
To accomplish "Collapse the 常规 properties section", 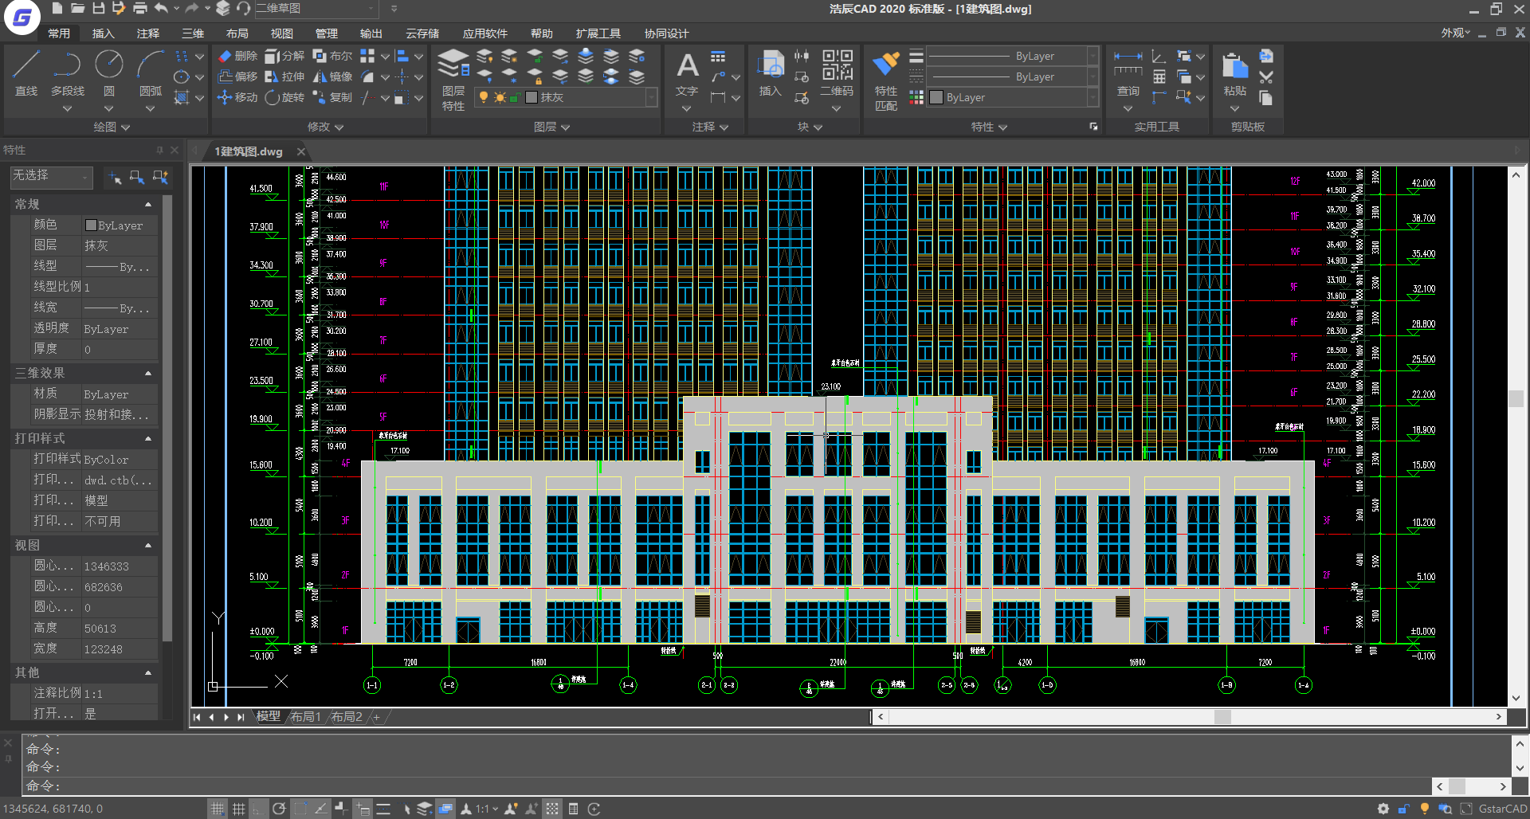I will [x=148, y=205].
